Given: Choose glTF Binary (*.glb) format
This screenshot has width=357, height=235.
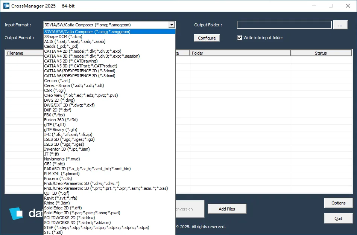Looking at the screenshot, I should tap(109, 130).
